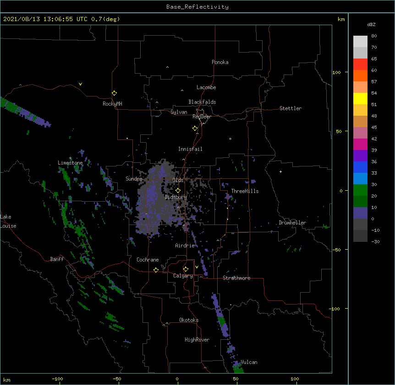Click the yellow diamond marker below RedDeer

point(195,128)
